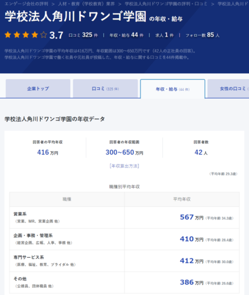This screenshot has height=295, width=249.
Task: Click the 300~650万円 salary range value
Action: 125,152
